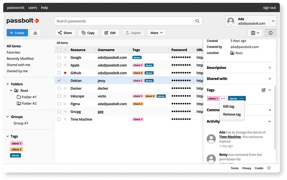
Task: Collapse the Folders section
Action: pos(8,84)
